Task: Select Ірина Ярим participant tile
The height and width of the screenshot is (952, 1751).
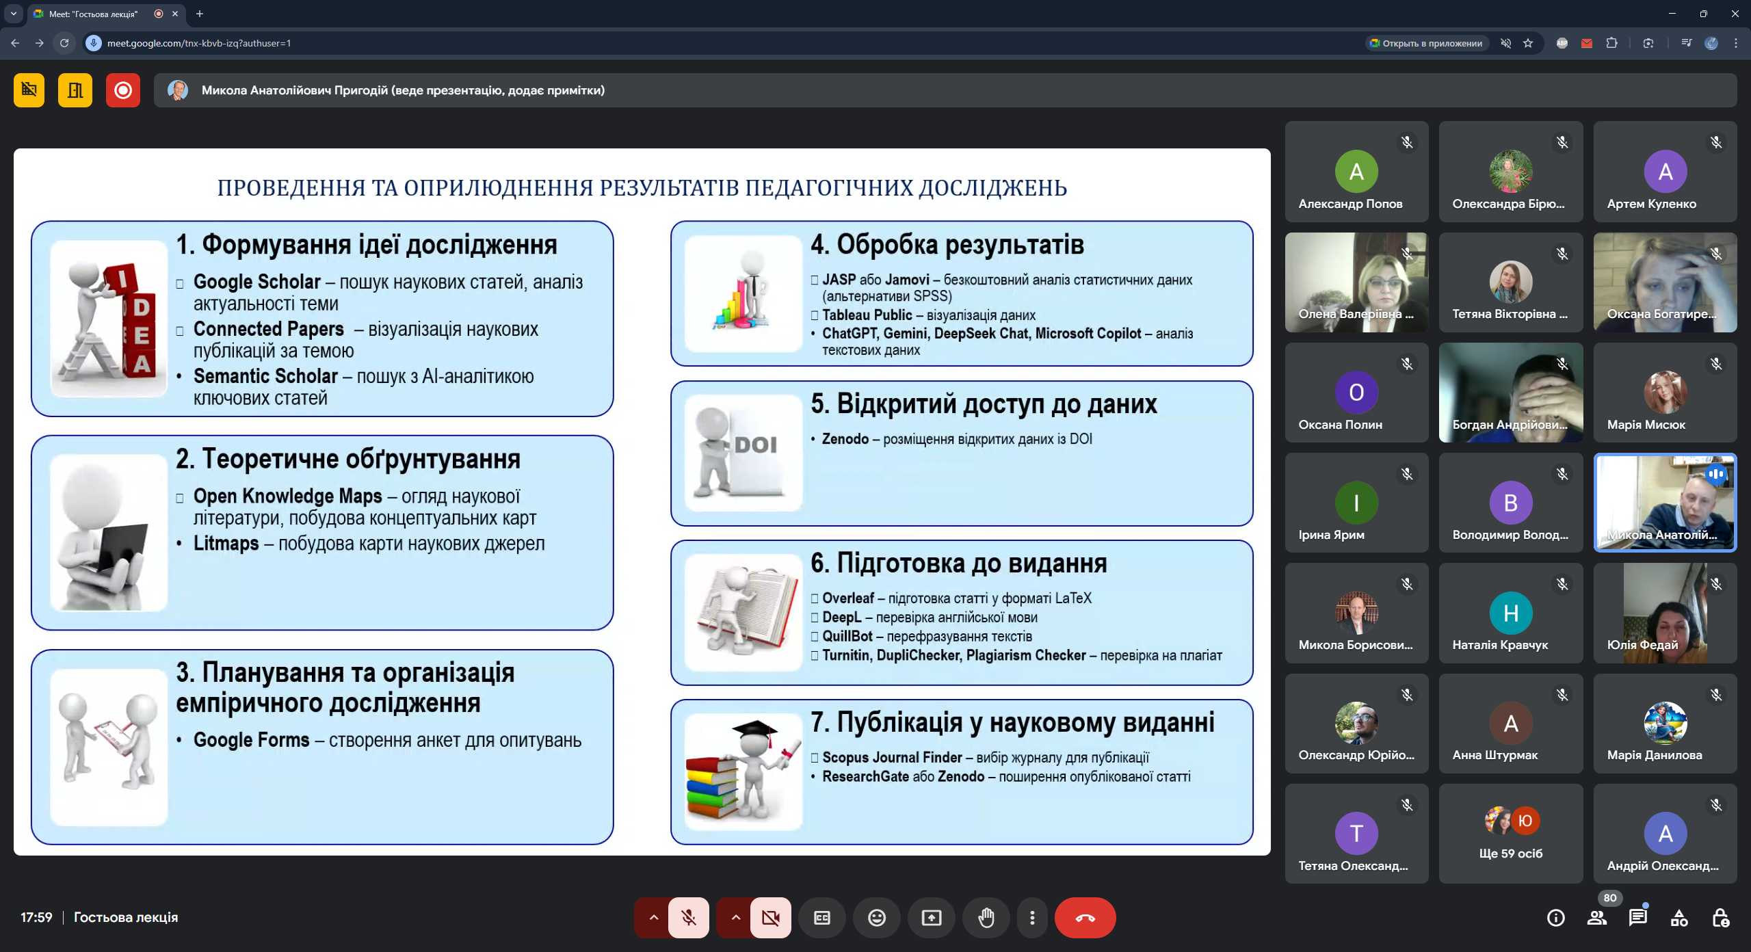Action: (1356, 503)
